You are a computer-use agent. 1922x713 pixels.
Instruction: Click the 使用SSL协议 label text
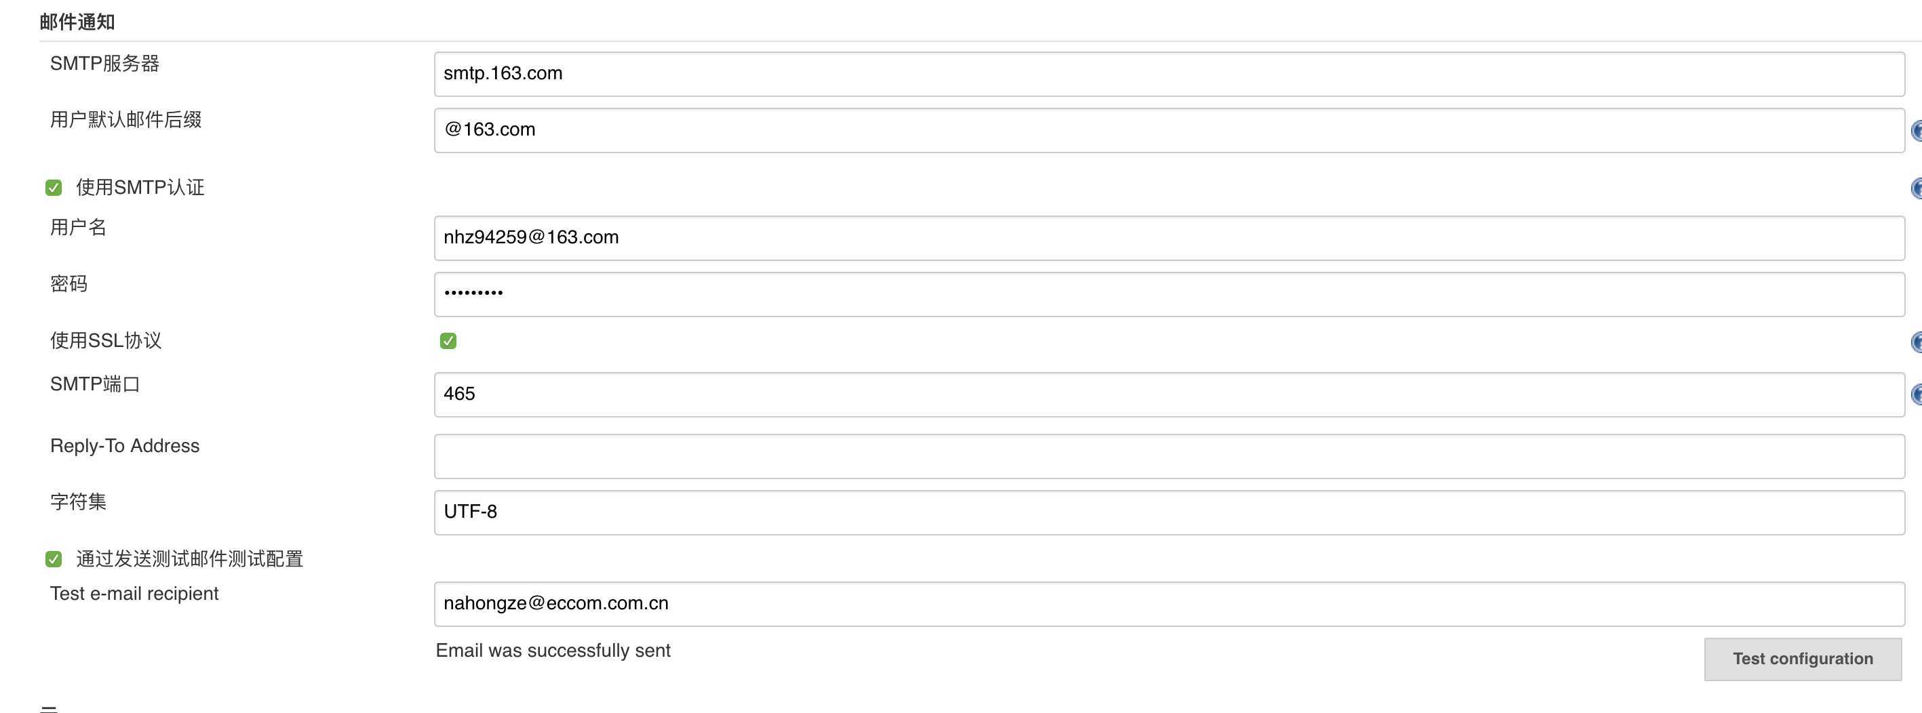106,341
